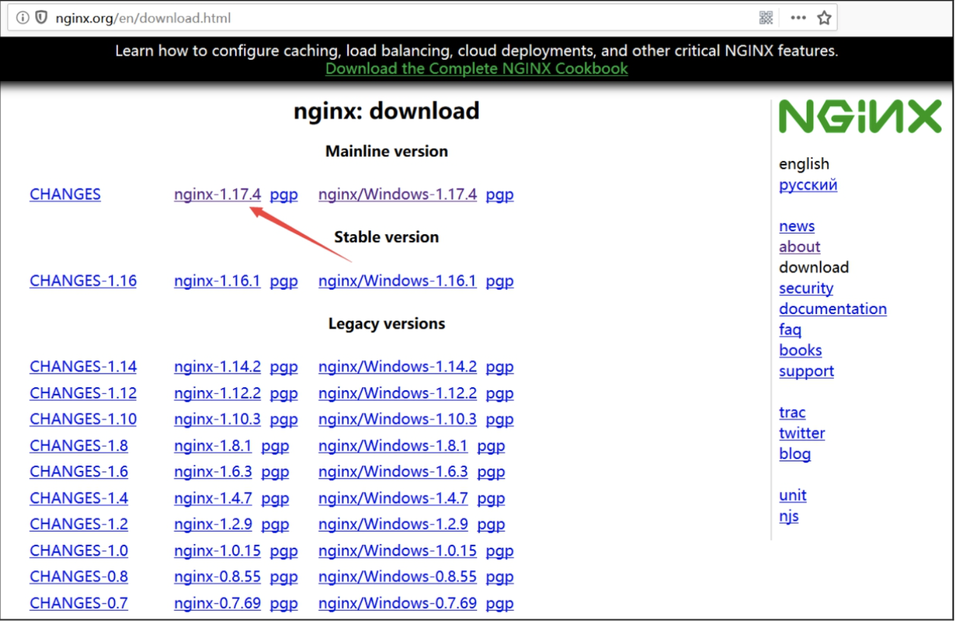Open tracking protection shield icon
Screen dimensions: 955x621
(41, 18)
